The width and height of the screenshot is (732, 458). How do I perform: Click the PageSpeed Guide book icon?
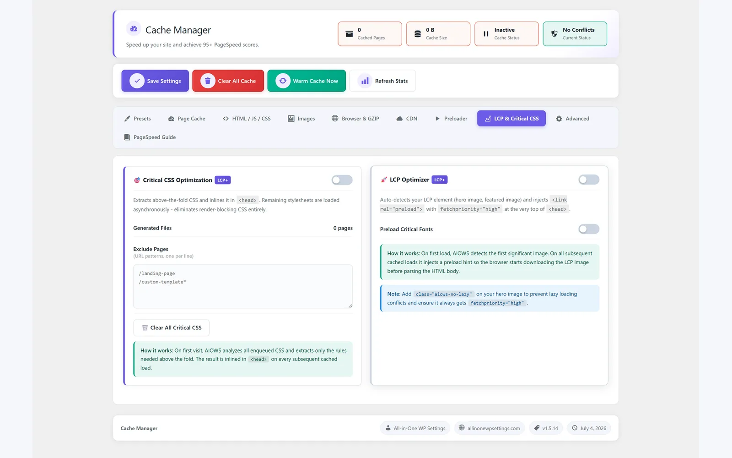pyautogui.click(x=127, y=137)
